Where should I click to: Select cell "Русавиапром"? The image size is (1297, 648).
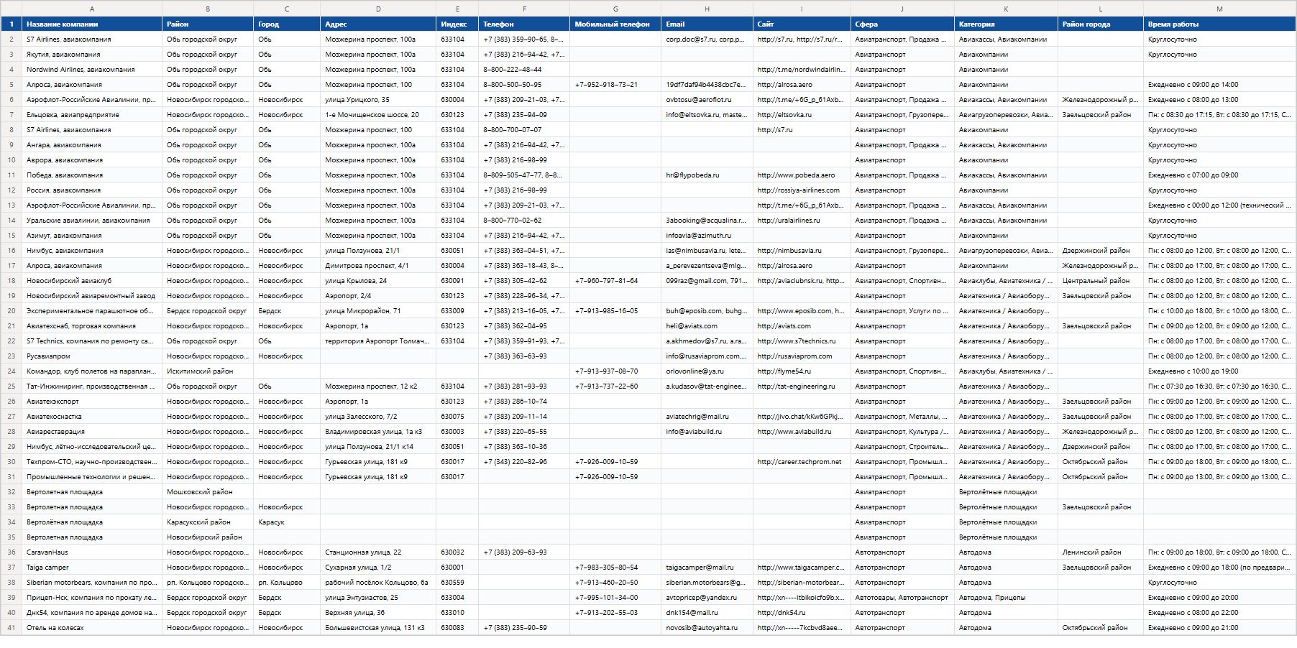click(92, 356)
